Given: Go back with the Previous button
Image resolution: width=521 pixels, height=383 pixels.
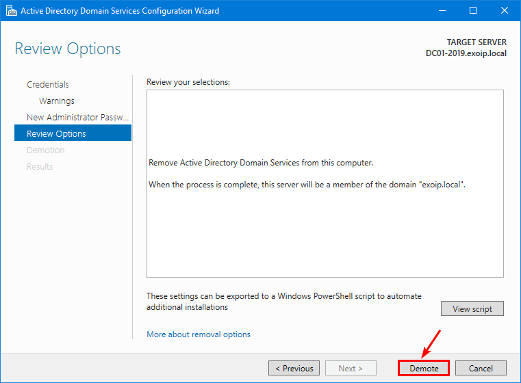Looking at the screenshot, I should [294, 368].
